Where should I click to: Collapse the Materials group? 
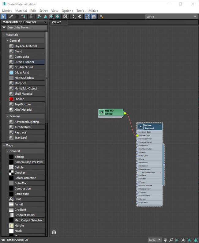click(x=4, y=35)
